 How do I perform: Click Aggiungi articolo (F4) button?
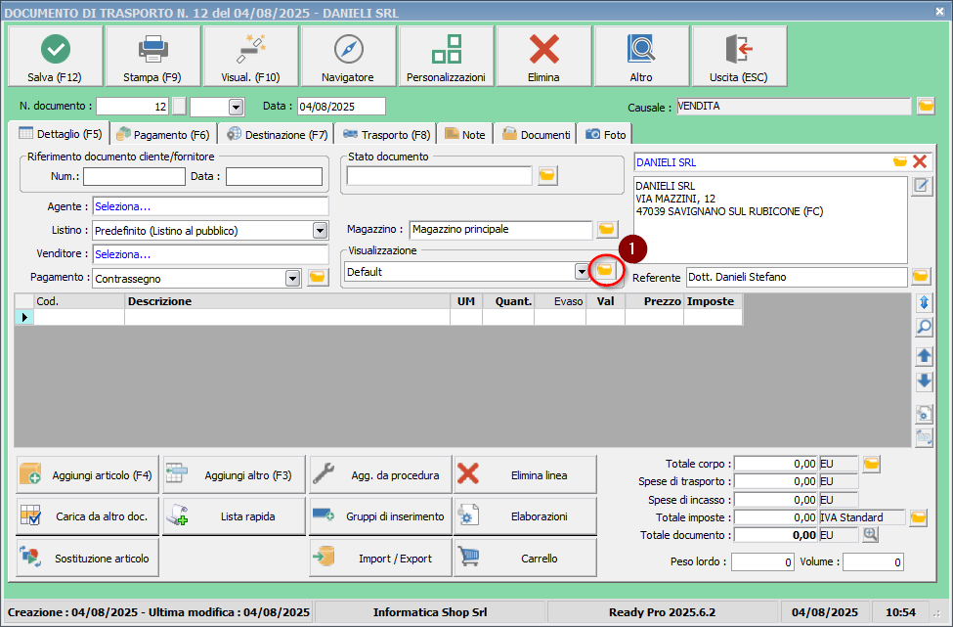click(88, 475)
